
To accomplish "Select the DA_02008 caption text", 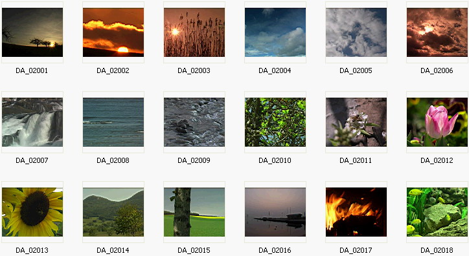I will point(113,160).
